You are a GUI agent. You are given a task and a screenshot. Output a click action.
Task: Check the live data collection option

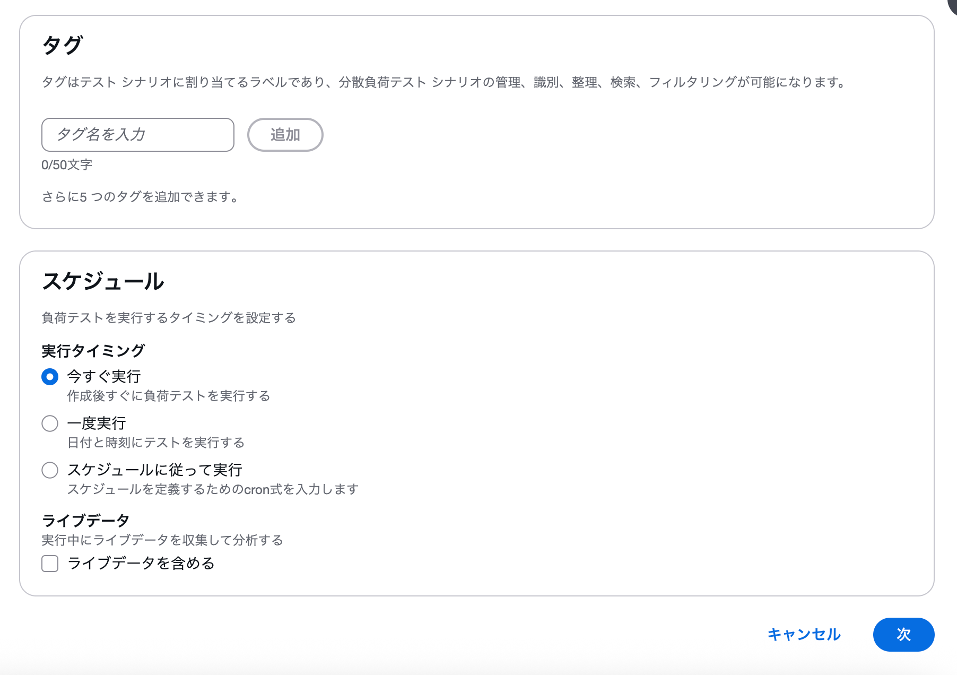pyautogui.click(x=49, y=564)
